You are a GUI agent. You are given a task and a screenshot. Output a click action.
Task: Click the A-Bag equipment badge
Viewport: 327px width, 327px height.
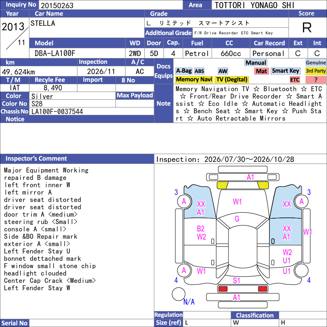click(184, 71)
